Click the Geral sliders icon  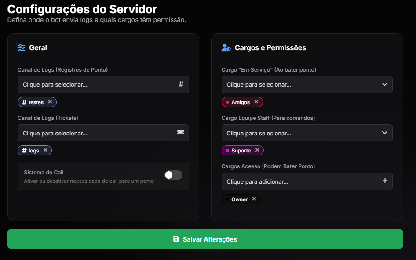22,47
